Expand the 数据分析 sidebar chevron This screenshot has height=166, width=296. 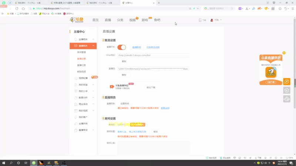(93, 97)
